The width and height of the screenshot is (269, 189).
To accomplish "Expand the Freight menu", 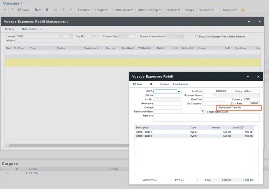I will click(x=101, y=10).
